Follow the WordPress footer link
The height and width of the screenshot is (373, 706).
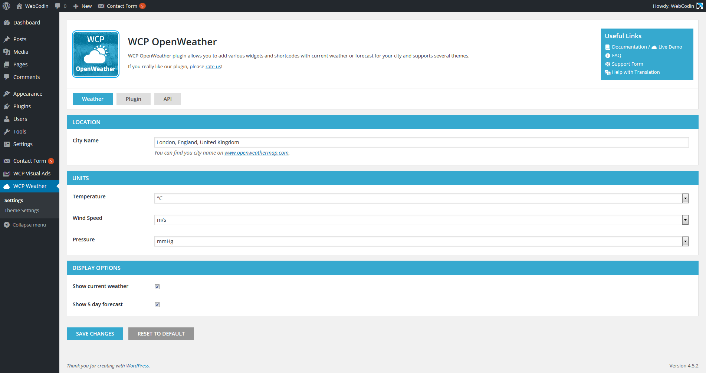137,366
